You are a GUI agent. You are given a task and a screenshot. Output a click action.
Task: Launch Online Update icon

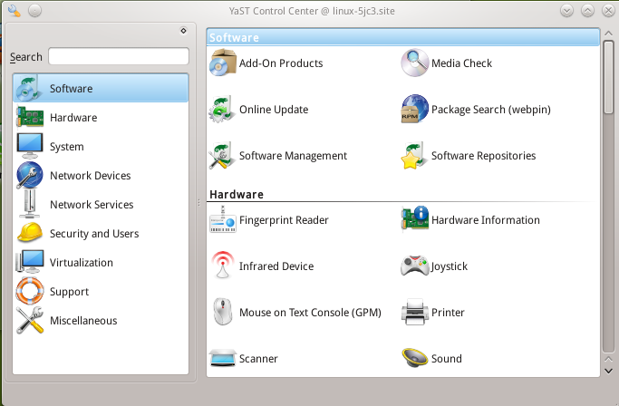point(223,109)
